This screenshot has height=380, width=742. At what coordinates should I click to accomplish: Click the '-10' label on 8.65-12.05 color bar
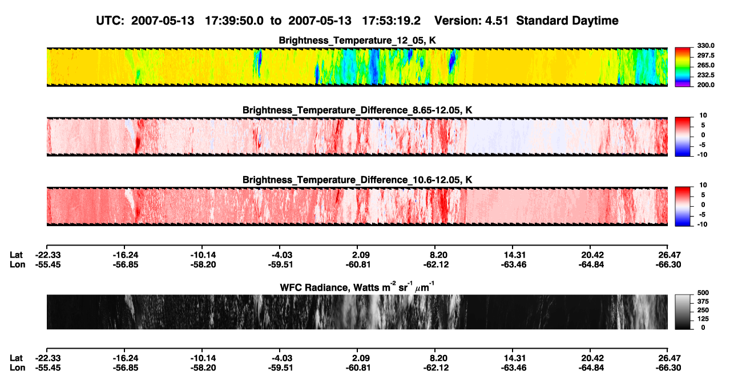coord(703,154)
